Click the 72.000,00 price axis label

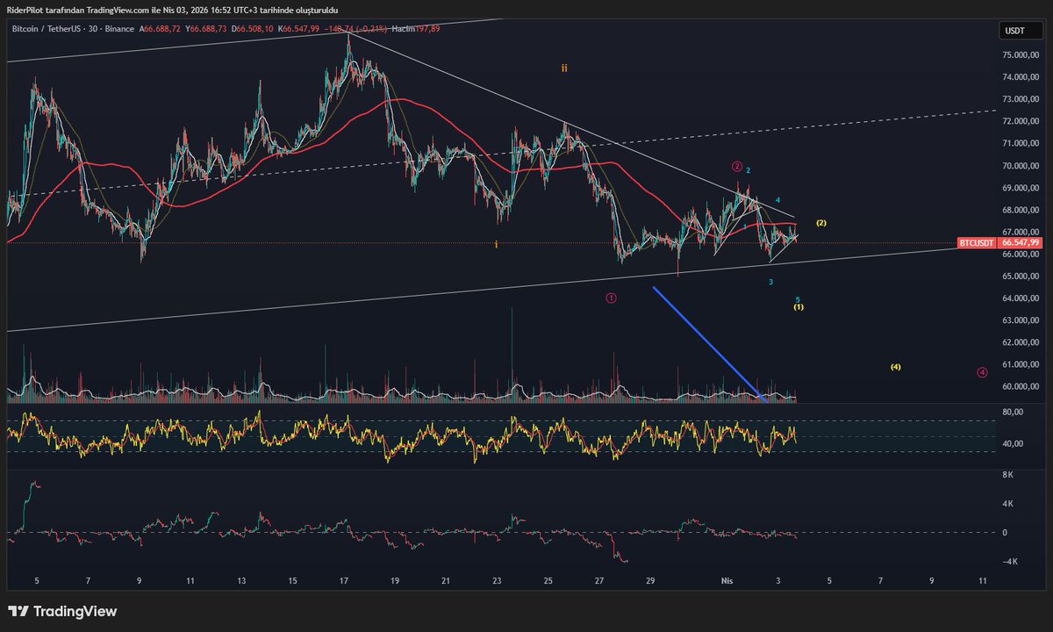pos(1021,122)
